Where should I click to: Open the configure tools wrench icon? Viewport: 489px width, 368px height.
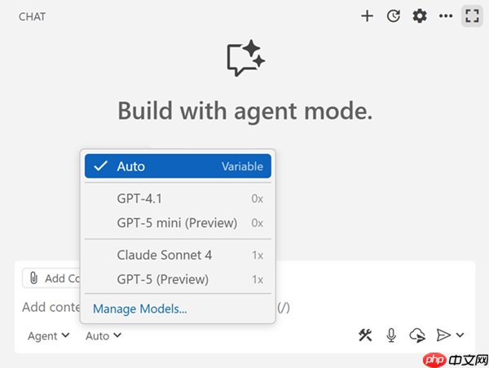pos(365,335)
